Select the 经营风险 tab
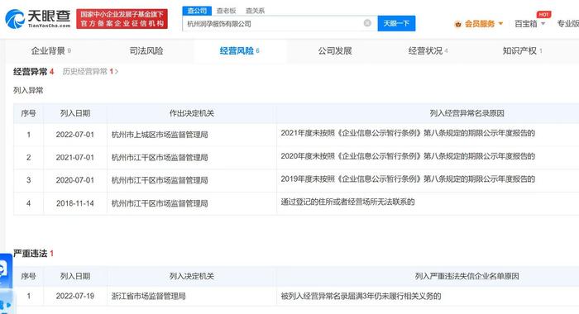The width and height of the screenshot is (579, 314). pos(239,51)
